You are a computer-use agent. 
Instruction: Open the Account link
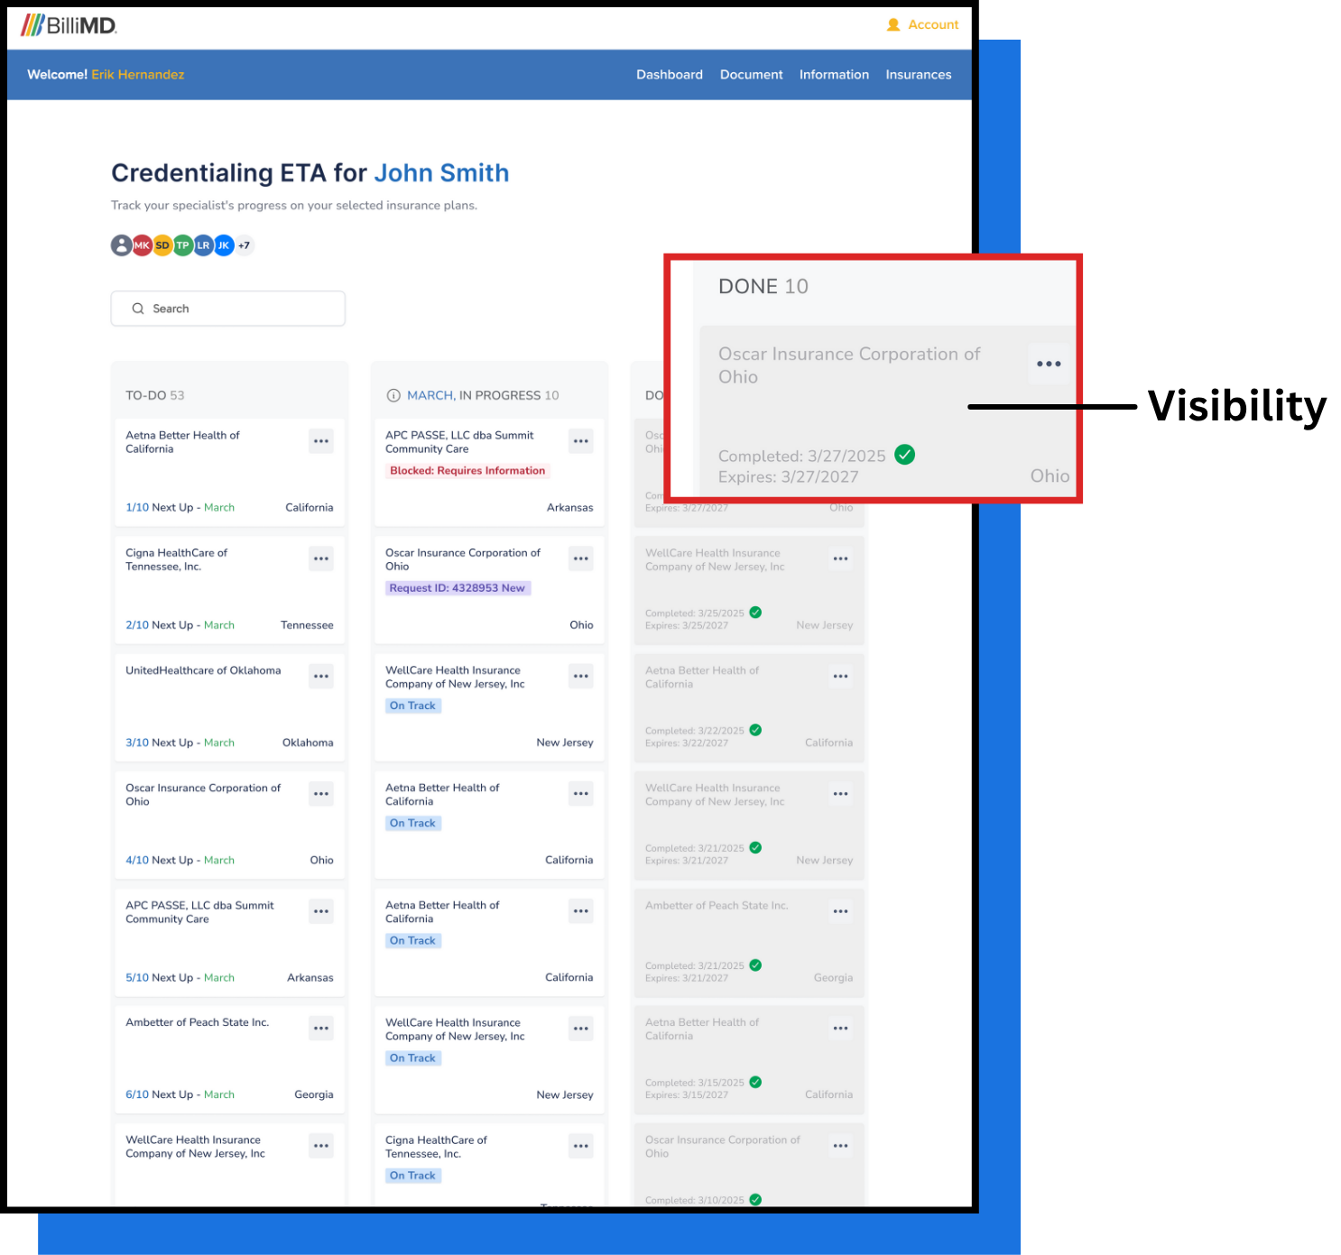tap(933, 25)
